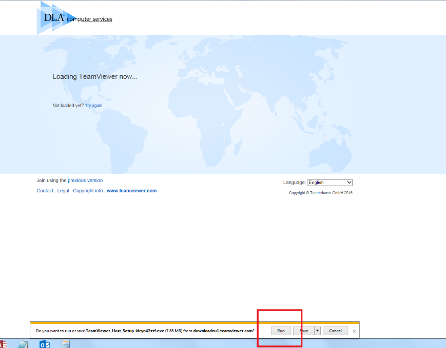Click the "downloadeu1.teamviewer.com" source text
Image resolution: width=446 pixels, height=348 pixels.
[223, 331]
